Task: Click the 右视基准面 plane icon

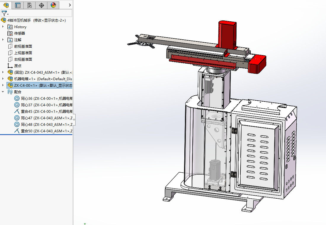Action: [10, 59]
